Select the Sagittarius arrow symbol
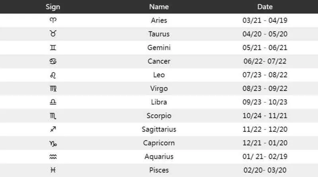The image size is (318, 177). click(x=53, y=129)
